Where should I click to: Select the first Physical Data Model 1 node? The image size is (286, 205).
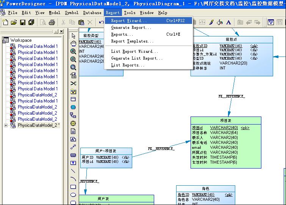[x=38, y=46]
